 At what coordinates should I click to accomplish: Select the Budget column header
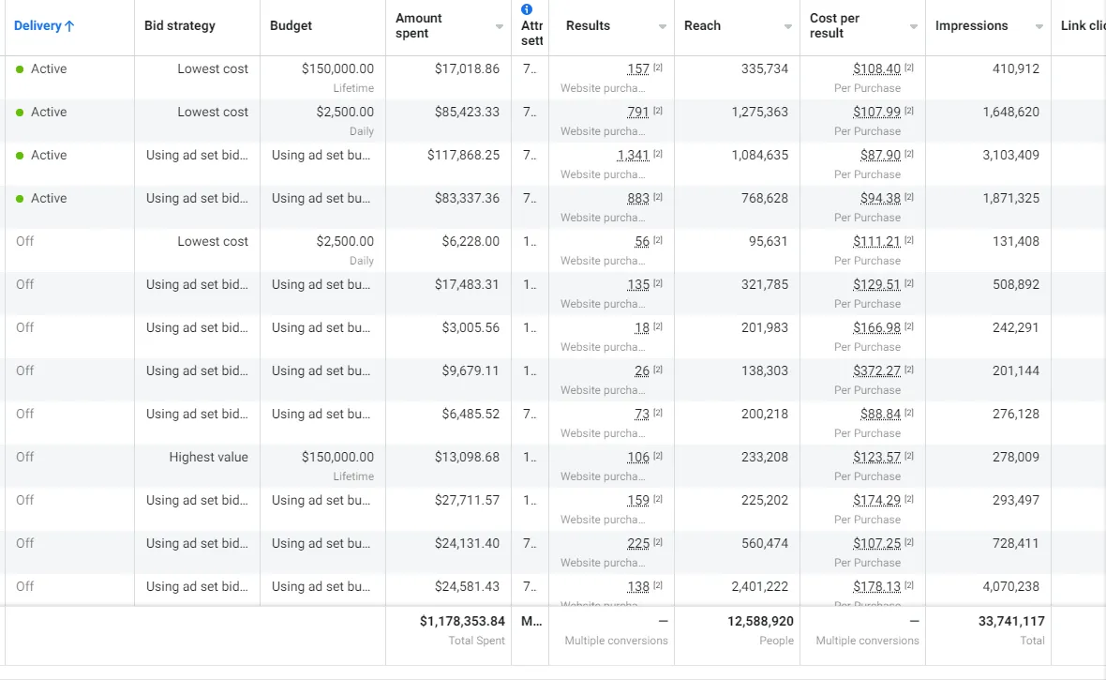[x=291, y=25]
